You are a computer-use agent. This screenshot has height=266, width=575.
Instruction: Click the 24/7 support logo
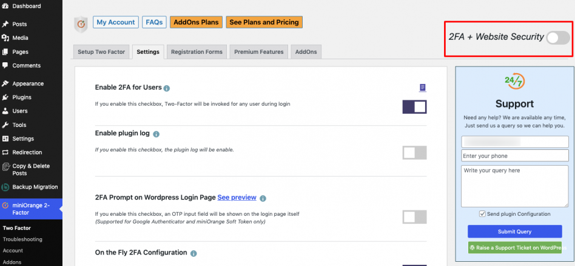pyautogui.click(x=514, y=81)
